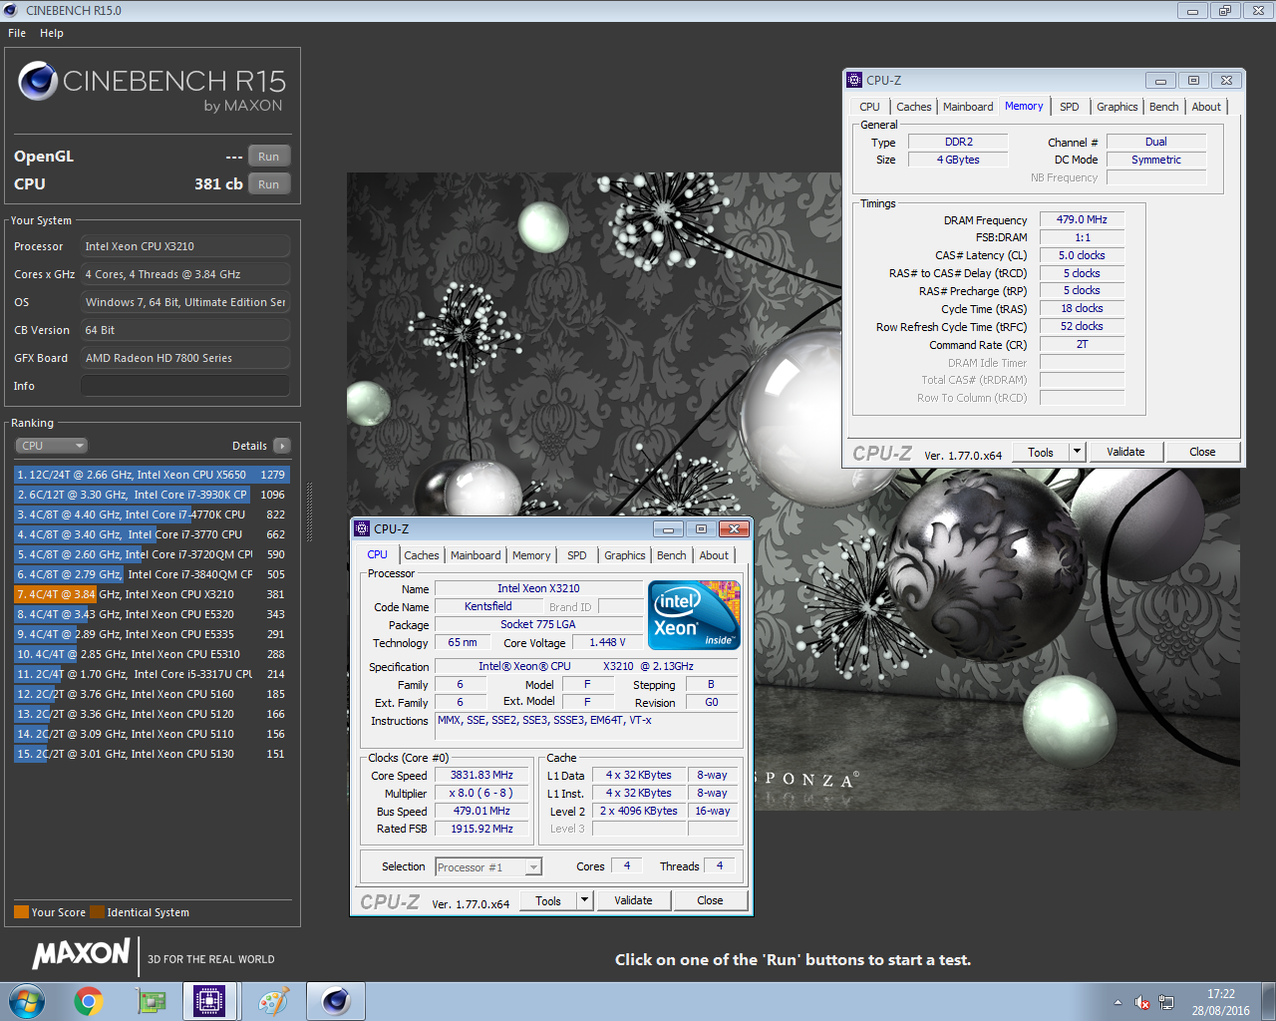Screen dimensions: 1276x1021
Task: Click the MAXON footer logo
Action: [x=82, y=954]
